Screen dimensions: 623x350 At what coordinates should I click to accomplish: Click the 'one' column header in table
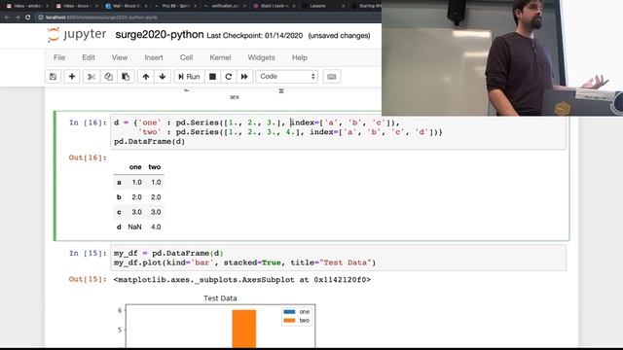(135, 167)
